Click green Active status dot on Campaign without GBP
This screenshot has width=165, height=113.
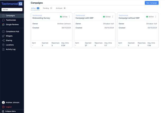[147, 17]
